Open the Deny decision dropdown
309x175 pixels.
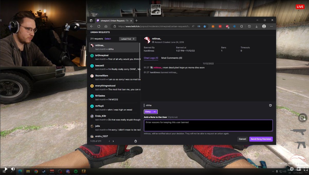point(151,112)
